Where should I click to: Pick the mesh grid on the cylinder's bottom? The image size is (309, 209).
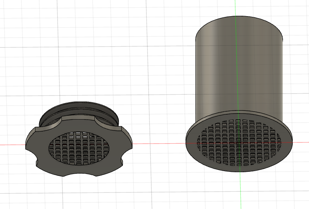239,142
